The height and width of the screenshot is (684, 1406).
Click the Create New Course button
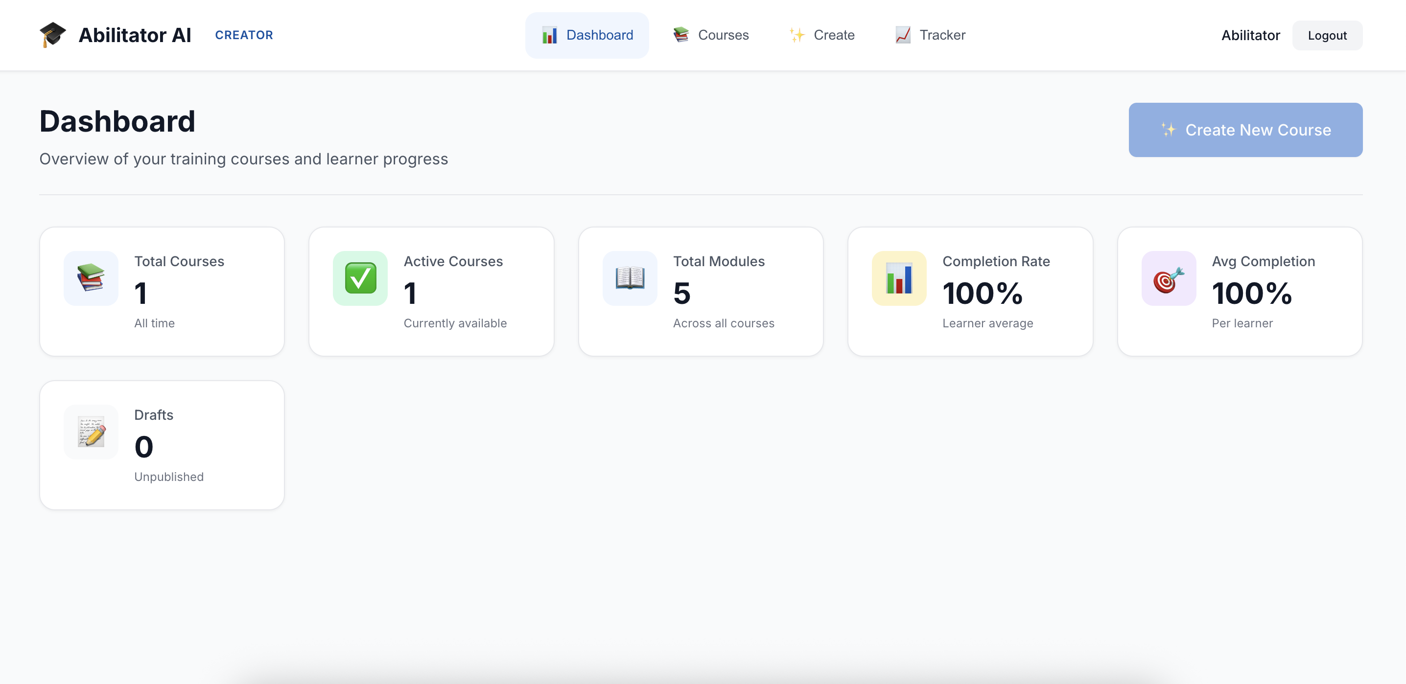tap(1245, 130)
